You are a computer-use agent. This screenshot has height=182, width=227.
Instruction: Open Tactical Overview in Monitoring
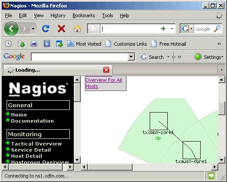[x=36, y=144]
